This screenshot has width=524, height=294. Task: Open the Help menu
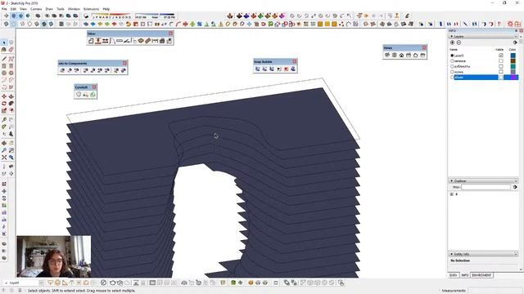coord(106,9)
